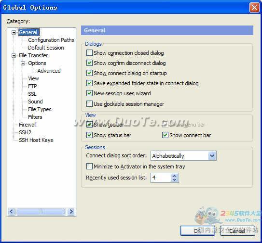Select Default Session in the tree
The width and height of the screenshot is (262, 243).
46,48
